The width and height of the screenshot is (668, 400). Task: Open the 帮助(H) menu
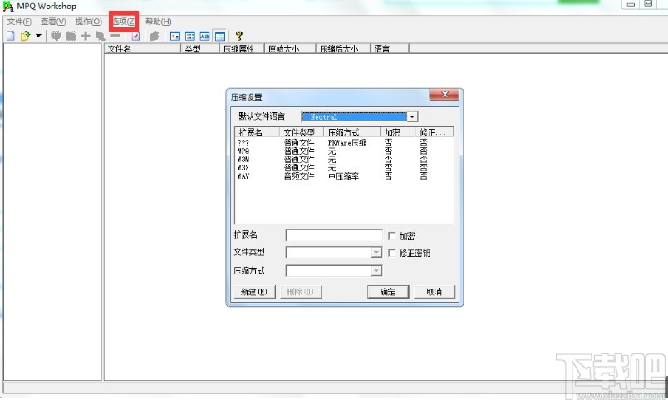(x=159, y=22)
